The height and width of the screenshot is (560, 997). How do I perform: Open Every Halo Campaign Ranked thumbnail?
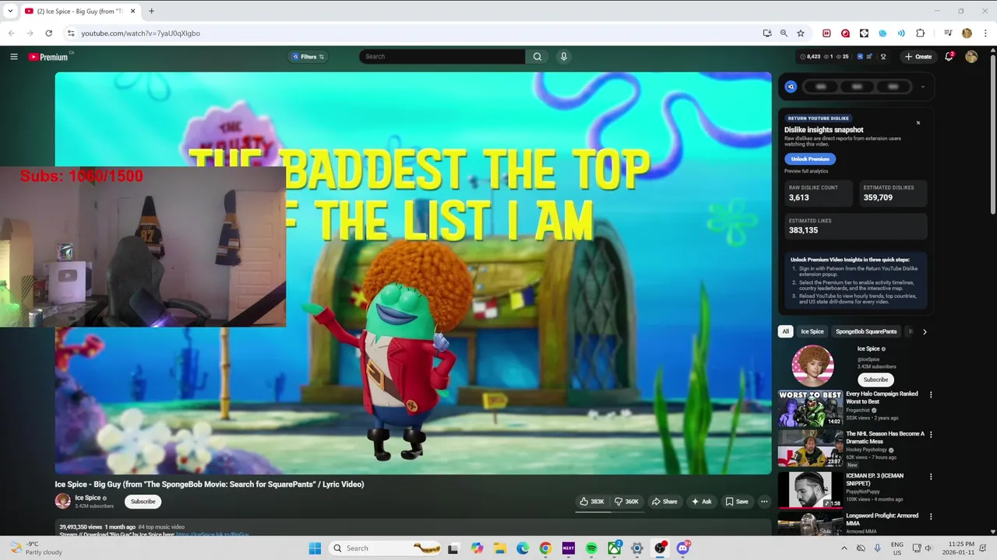click(810, 408)
